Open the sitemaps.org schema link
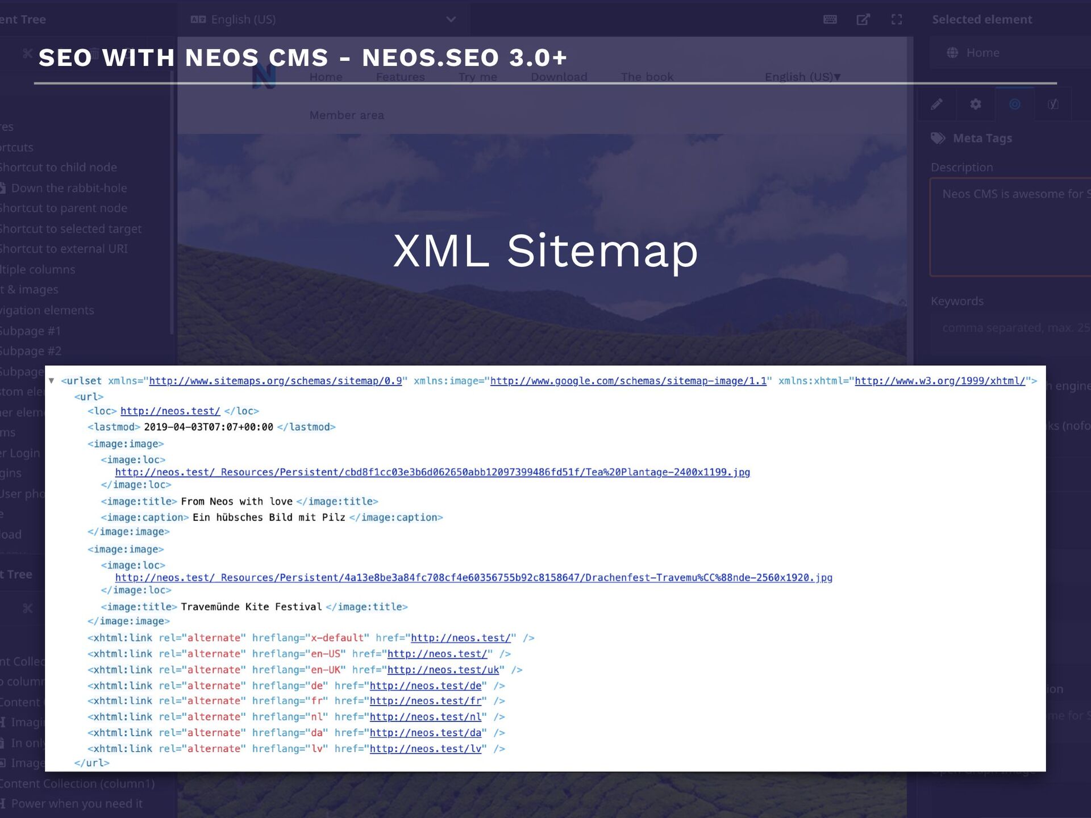The width and height of the screenshot is (1091, 818). point(275,381)
